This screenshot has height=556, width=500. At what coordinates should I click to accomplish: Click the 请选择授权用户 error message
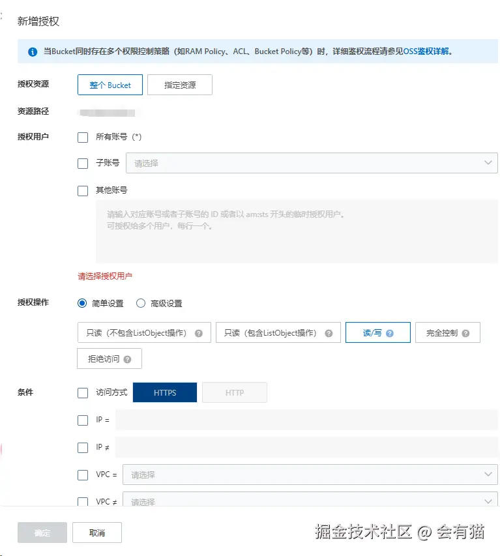(x=105, y=276)
